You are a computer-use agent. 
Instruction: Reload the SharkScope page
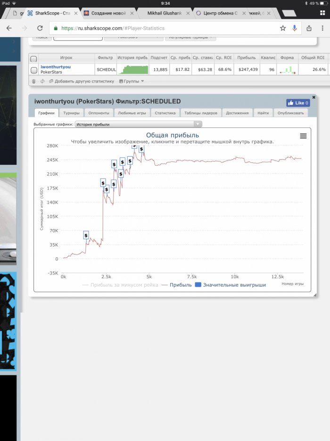40,28
